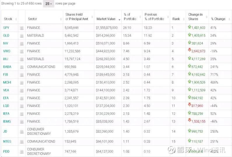Open the grid icon in the IAU row
Viewport: 232px width, 157px height.
(22, 59)
